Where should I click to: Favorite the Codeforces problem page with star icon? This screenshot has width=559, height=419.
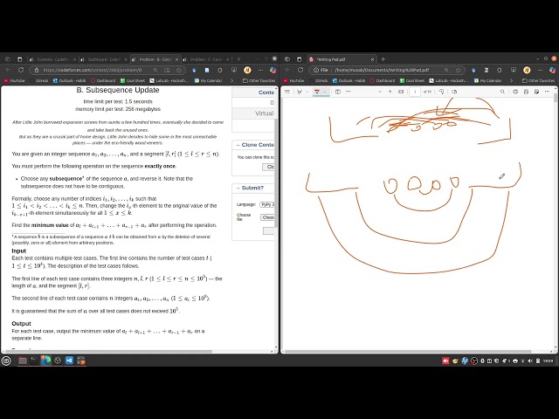coord(179,70)
